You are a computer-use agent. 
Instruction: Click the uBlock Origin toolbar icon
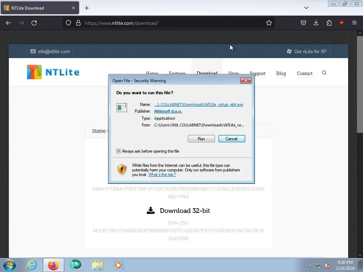[x=341, y=23]
